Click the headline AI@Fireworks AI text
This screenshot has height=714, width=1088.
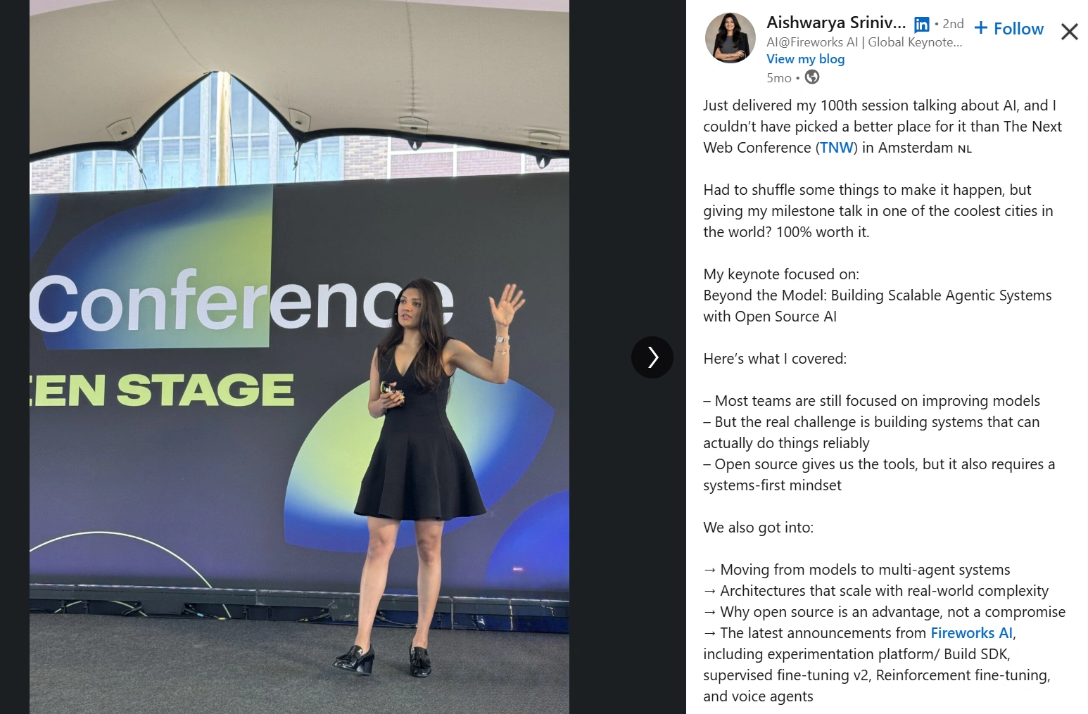864,42
